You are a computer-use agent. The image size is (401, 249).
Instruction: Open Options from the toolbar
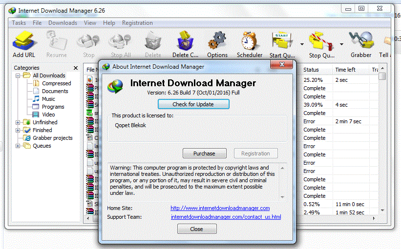(217, 44)
